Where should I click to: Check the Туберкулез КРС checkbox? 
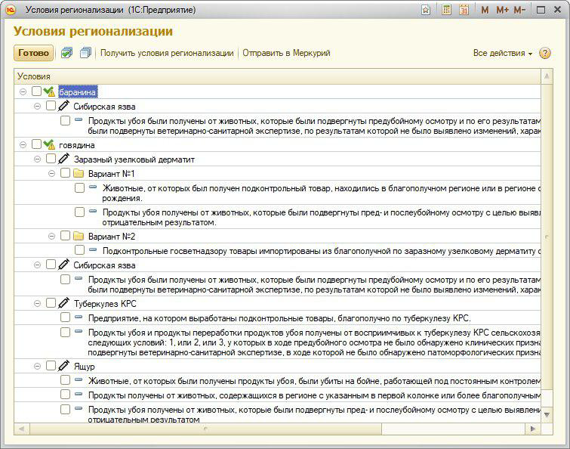[51, 302]
